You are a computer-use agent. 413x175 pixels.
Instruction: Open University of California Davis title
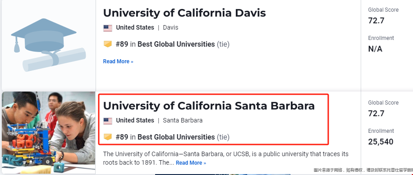point(184,13)
